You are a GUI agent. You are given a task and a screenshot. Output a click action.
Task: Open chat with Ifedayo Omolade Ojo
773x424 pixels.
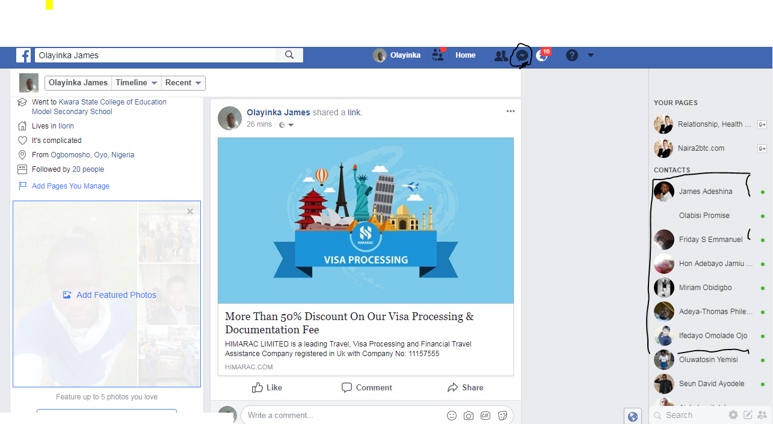point(710,336)
